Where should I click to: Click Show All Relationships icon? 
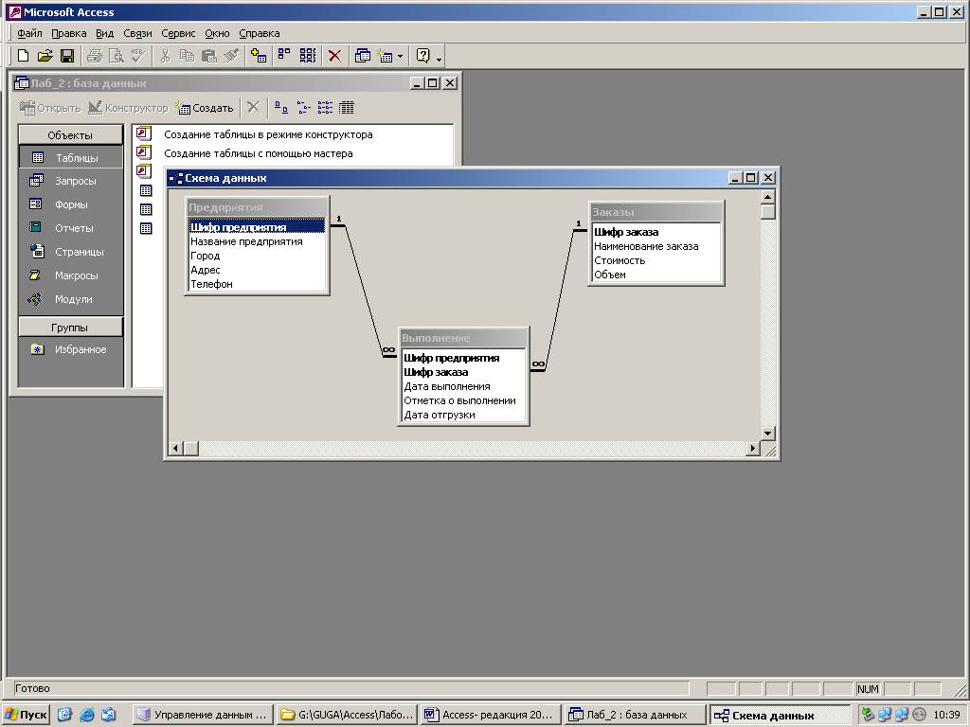[308, 56]
